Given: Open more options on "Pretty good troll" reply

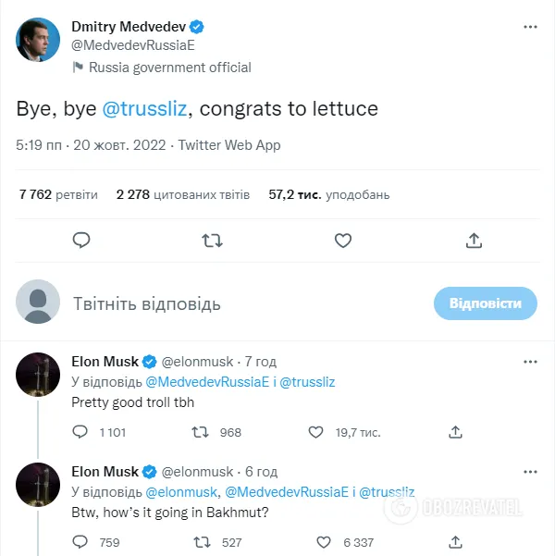Looking at the screenshot, I should pos(530,362).
